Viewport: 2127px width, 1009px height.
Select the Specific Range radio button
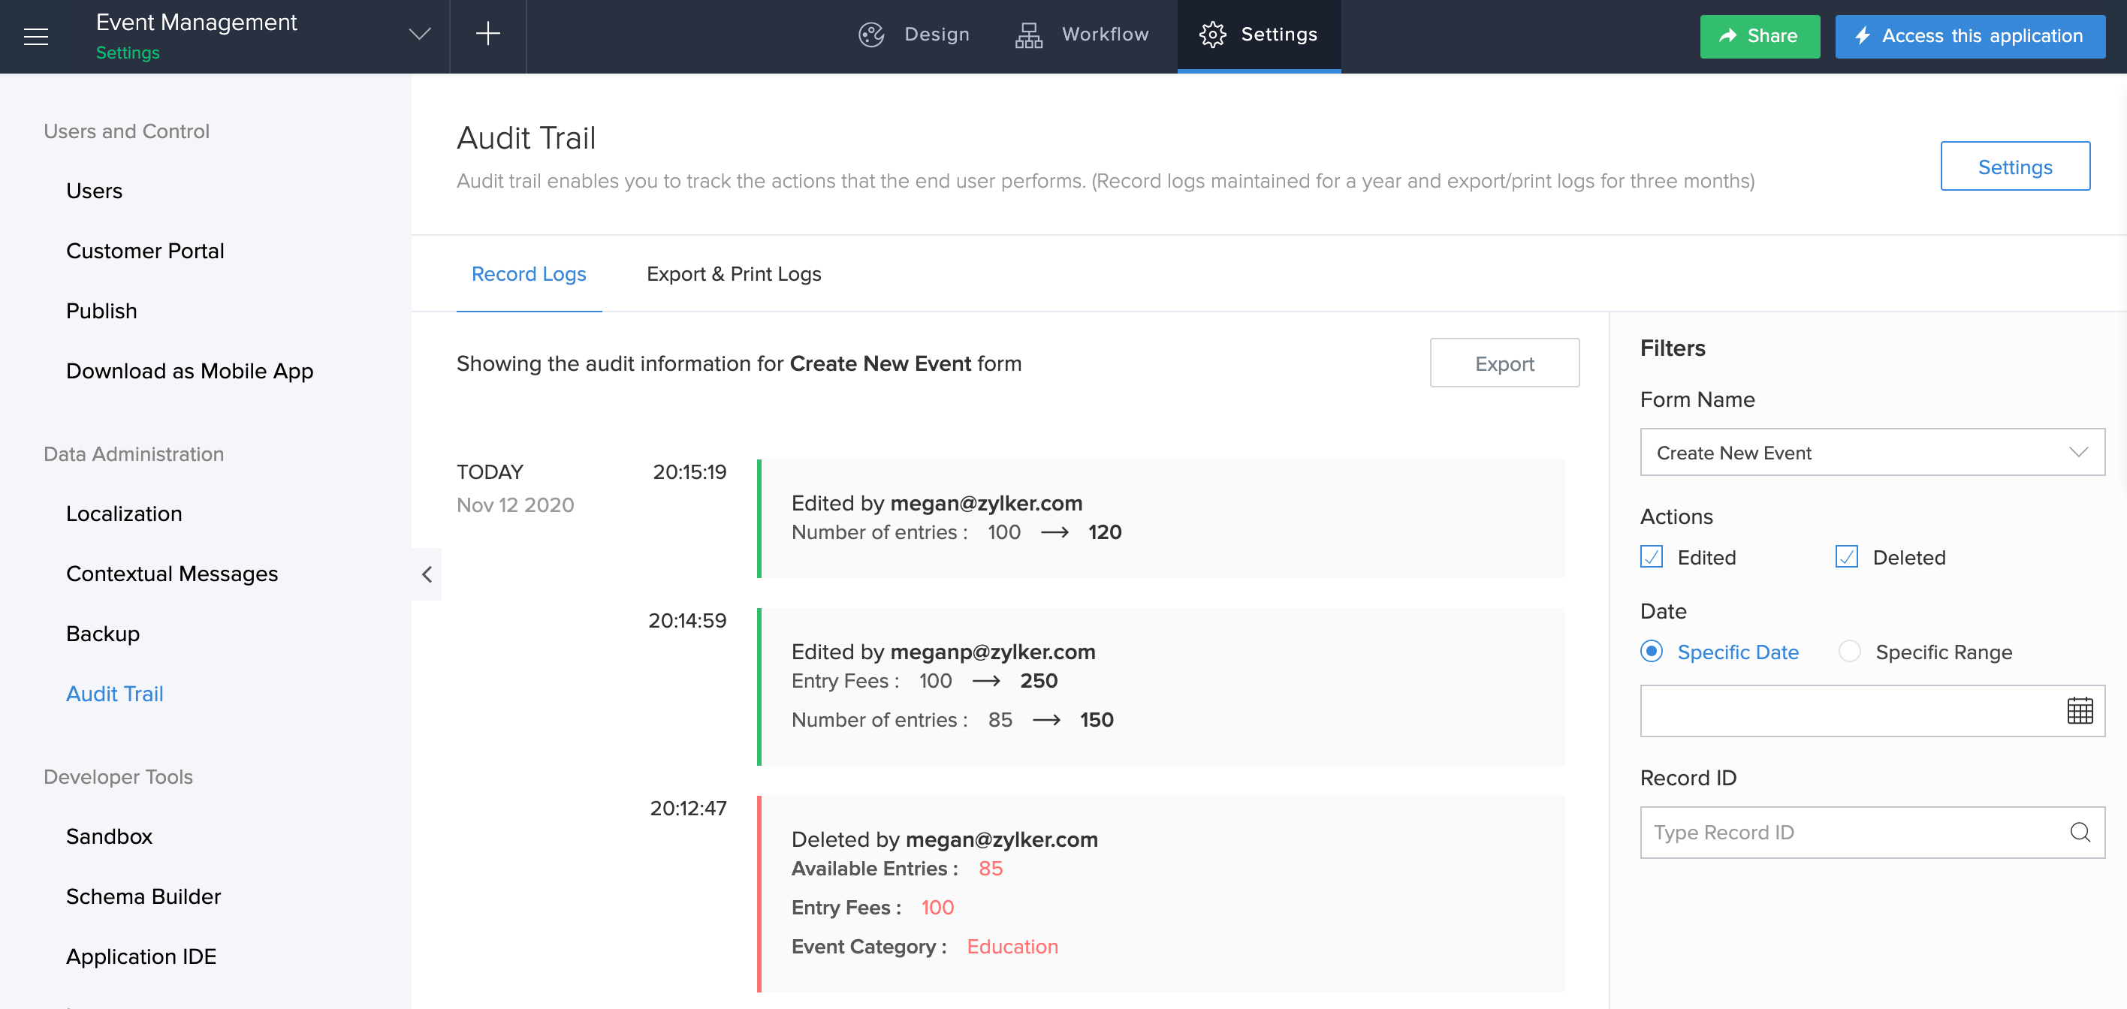click(x=1850, y=652)
